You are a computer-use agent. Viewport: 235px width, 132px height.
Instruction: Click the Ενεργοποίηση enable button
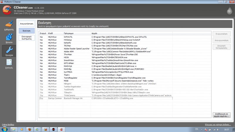point(221,34)
